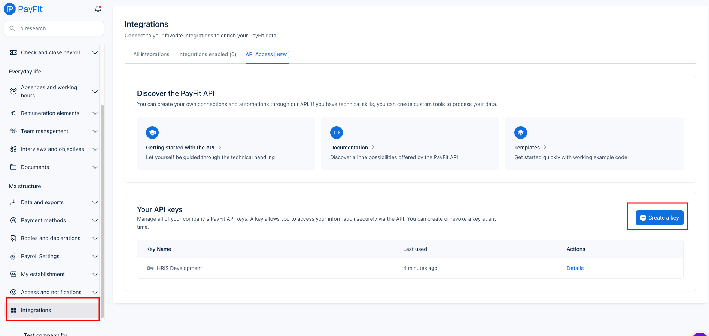709x336 pixels.
Task: Click the Check and close payroll icon
Action: [13, 52]
